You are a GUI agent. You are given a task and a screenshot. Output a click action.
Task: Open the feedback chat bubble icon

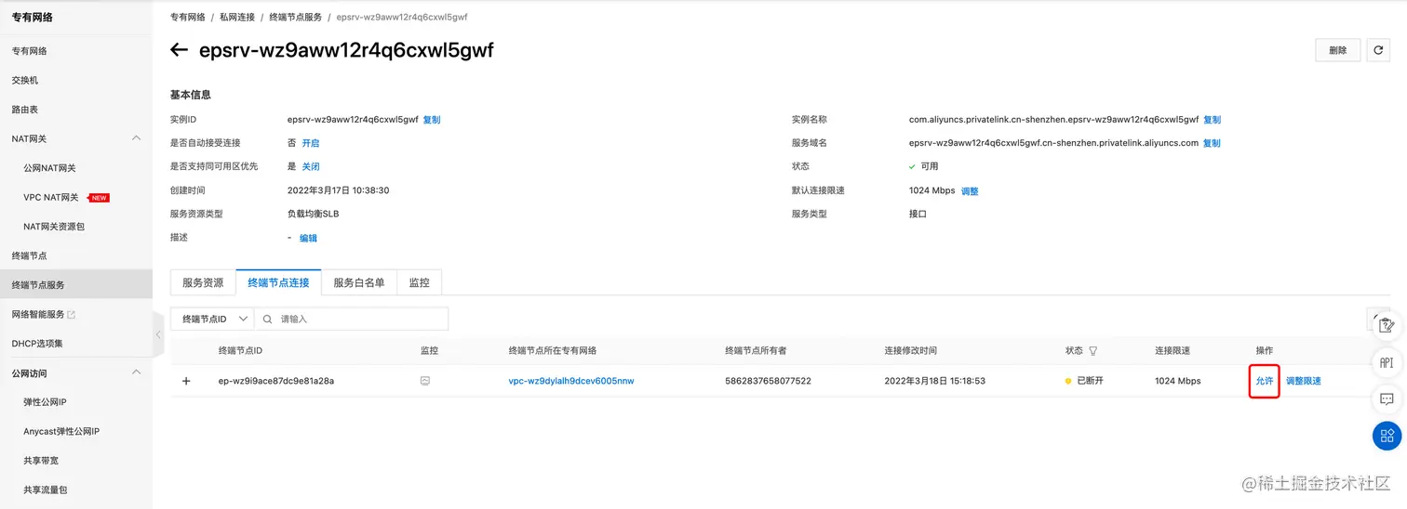click(1387, 399)
